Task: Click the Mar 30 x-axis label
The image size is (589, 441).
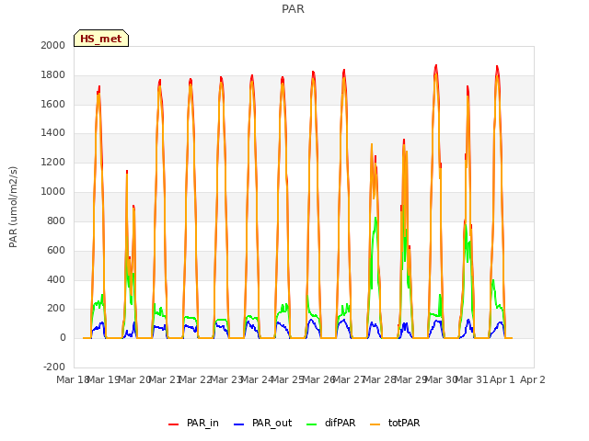Action: [x=441, y=379]
